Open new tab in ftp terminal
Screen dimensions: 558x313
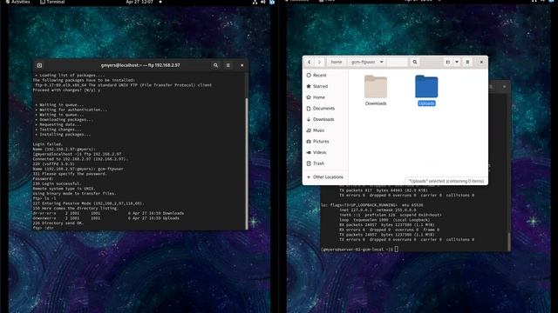pyautogui.click(x=39, y=65)
